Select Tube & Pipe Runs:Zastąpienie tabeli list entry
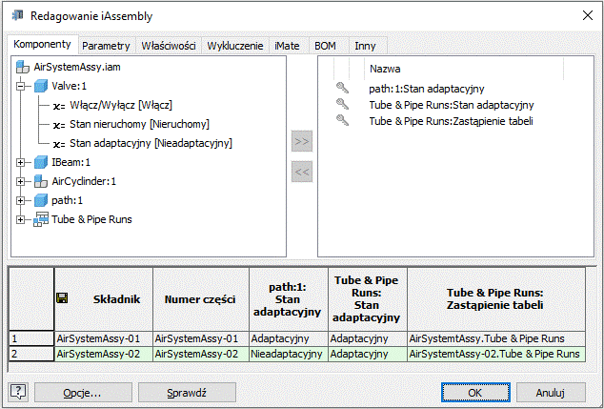 click(x=451, y=121)
